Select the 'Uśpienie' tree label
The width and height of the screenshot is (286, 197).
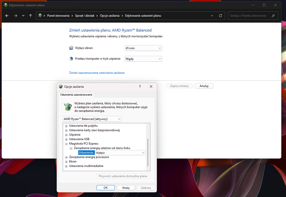pos(75,134)
